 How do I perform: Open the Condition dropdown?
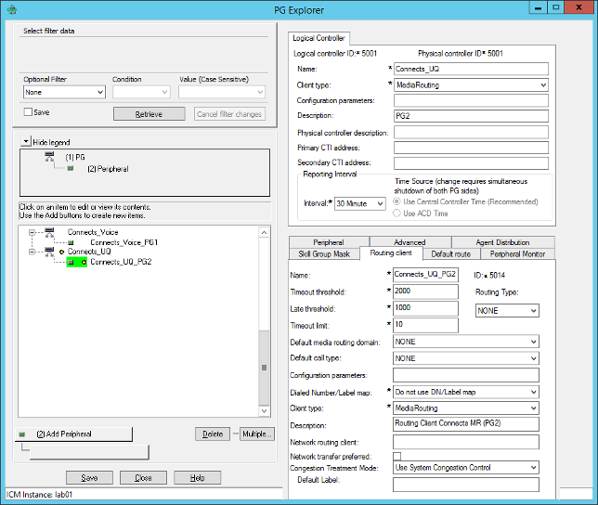tap(164, 92)
